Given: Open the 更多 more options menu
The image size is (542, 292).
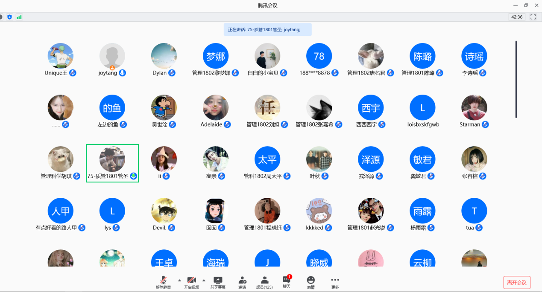Looking at the screenshot, I should pyautogui.click(x=335, y=282).
